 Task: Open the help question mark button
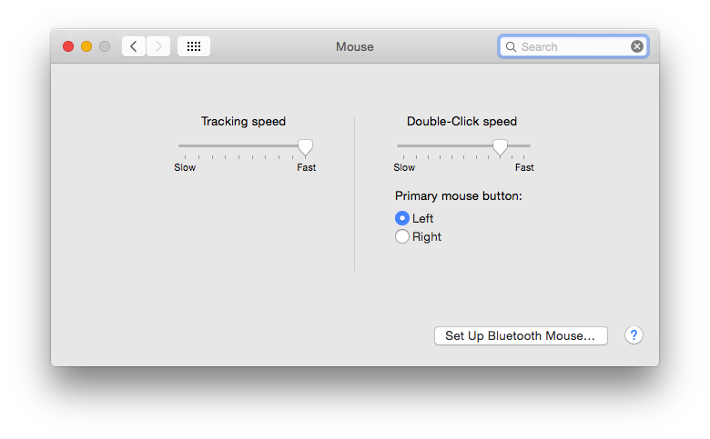point(634,335)
